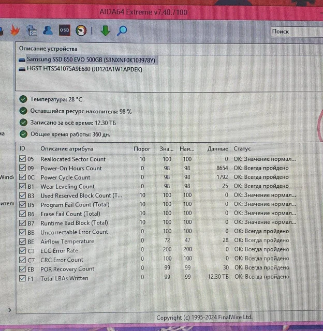Image resolution: width=323 pixels, height=331 pixels.
Task: Click the HGST drive icon
Action: (x=22, y=69)
